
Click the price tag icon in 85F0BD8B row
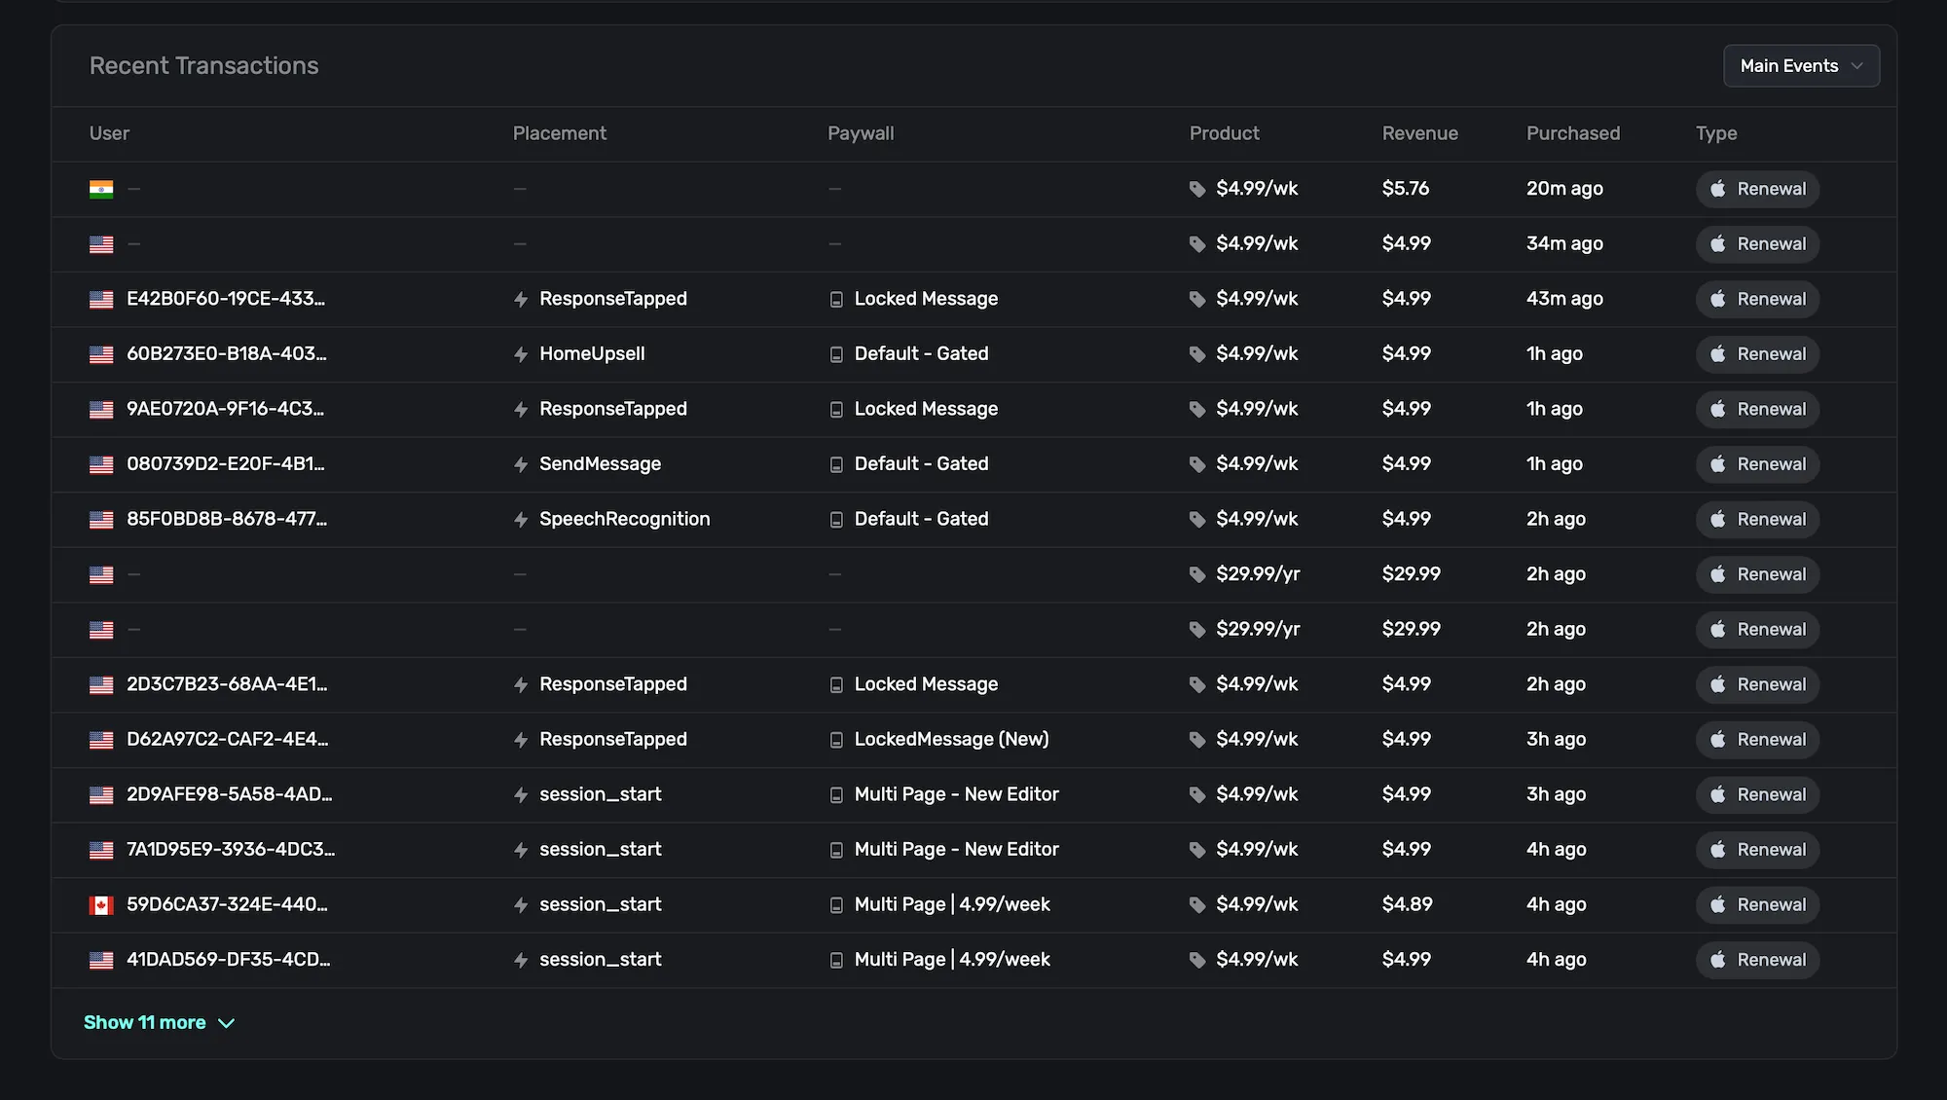coord(1197,520)
